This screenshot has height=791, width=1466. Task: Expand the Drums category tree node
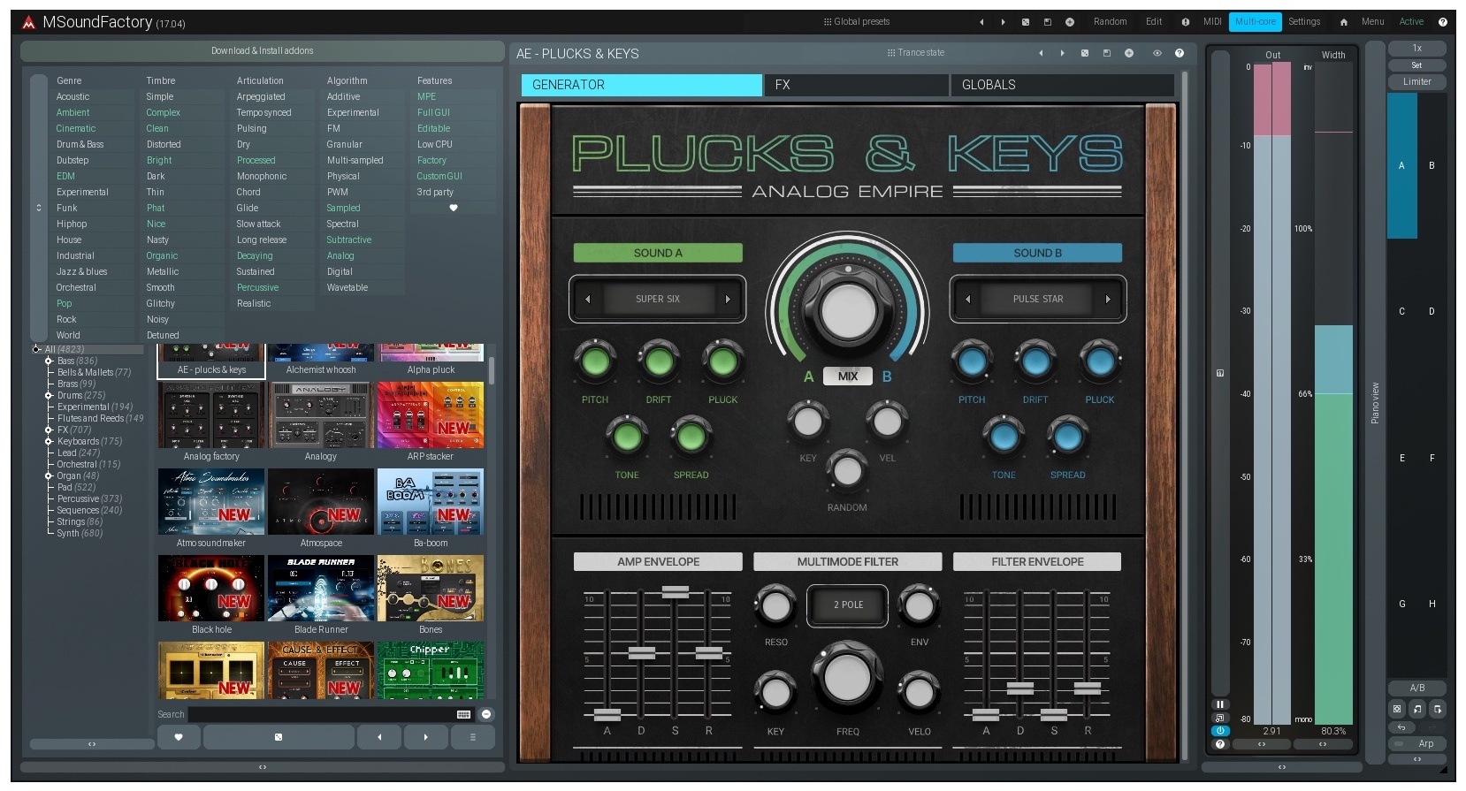49,395
